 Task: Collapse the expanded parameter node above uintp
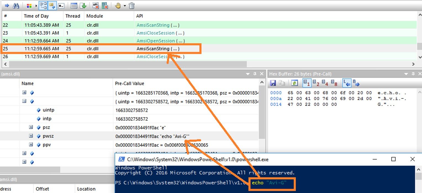coord(24,101)
